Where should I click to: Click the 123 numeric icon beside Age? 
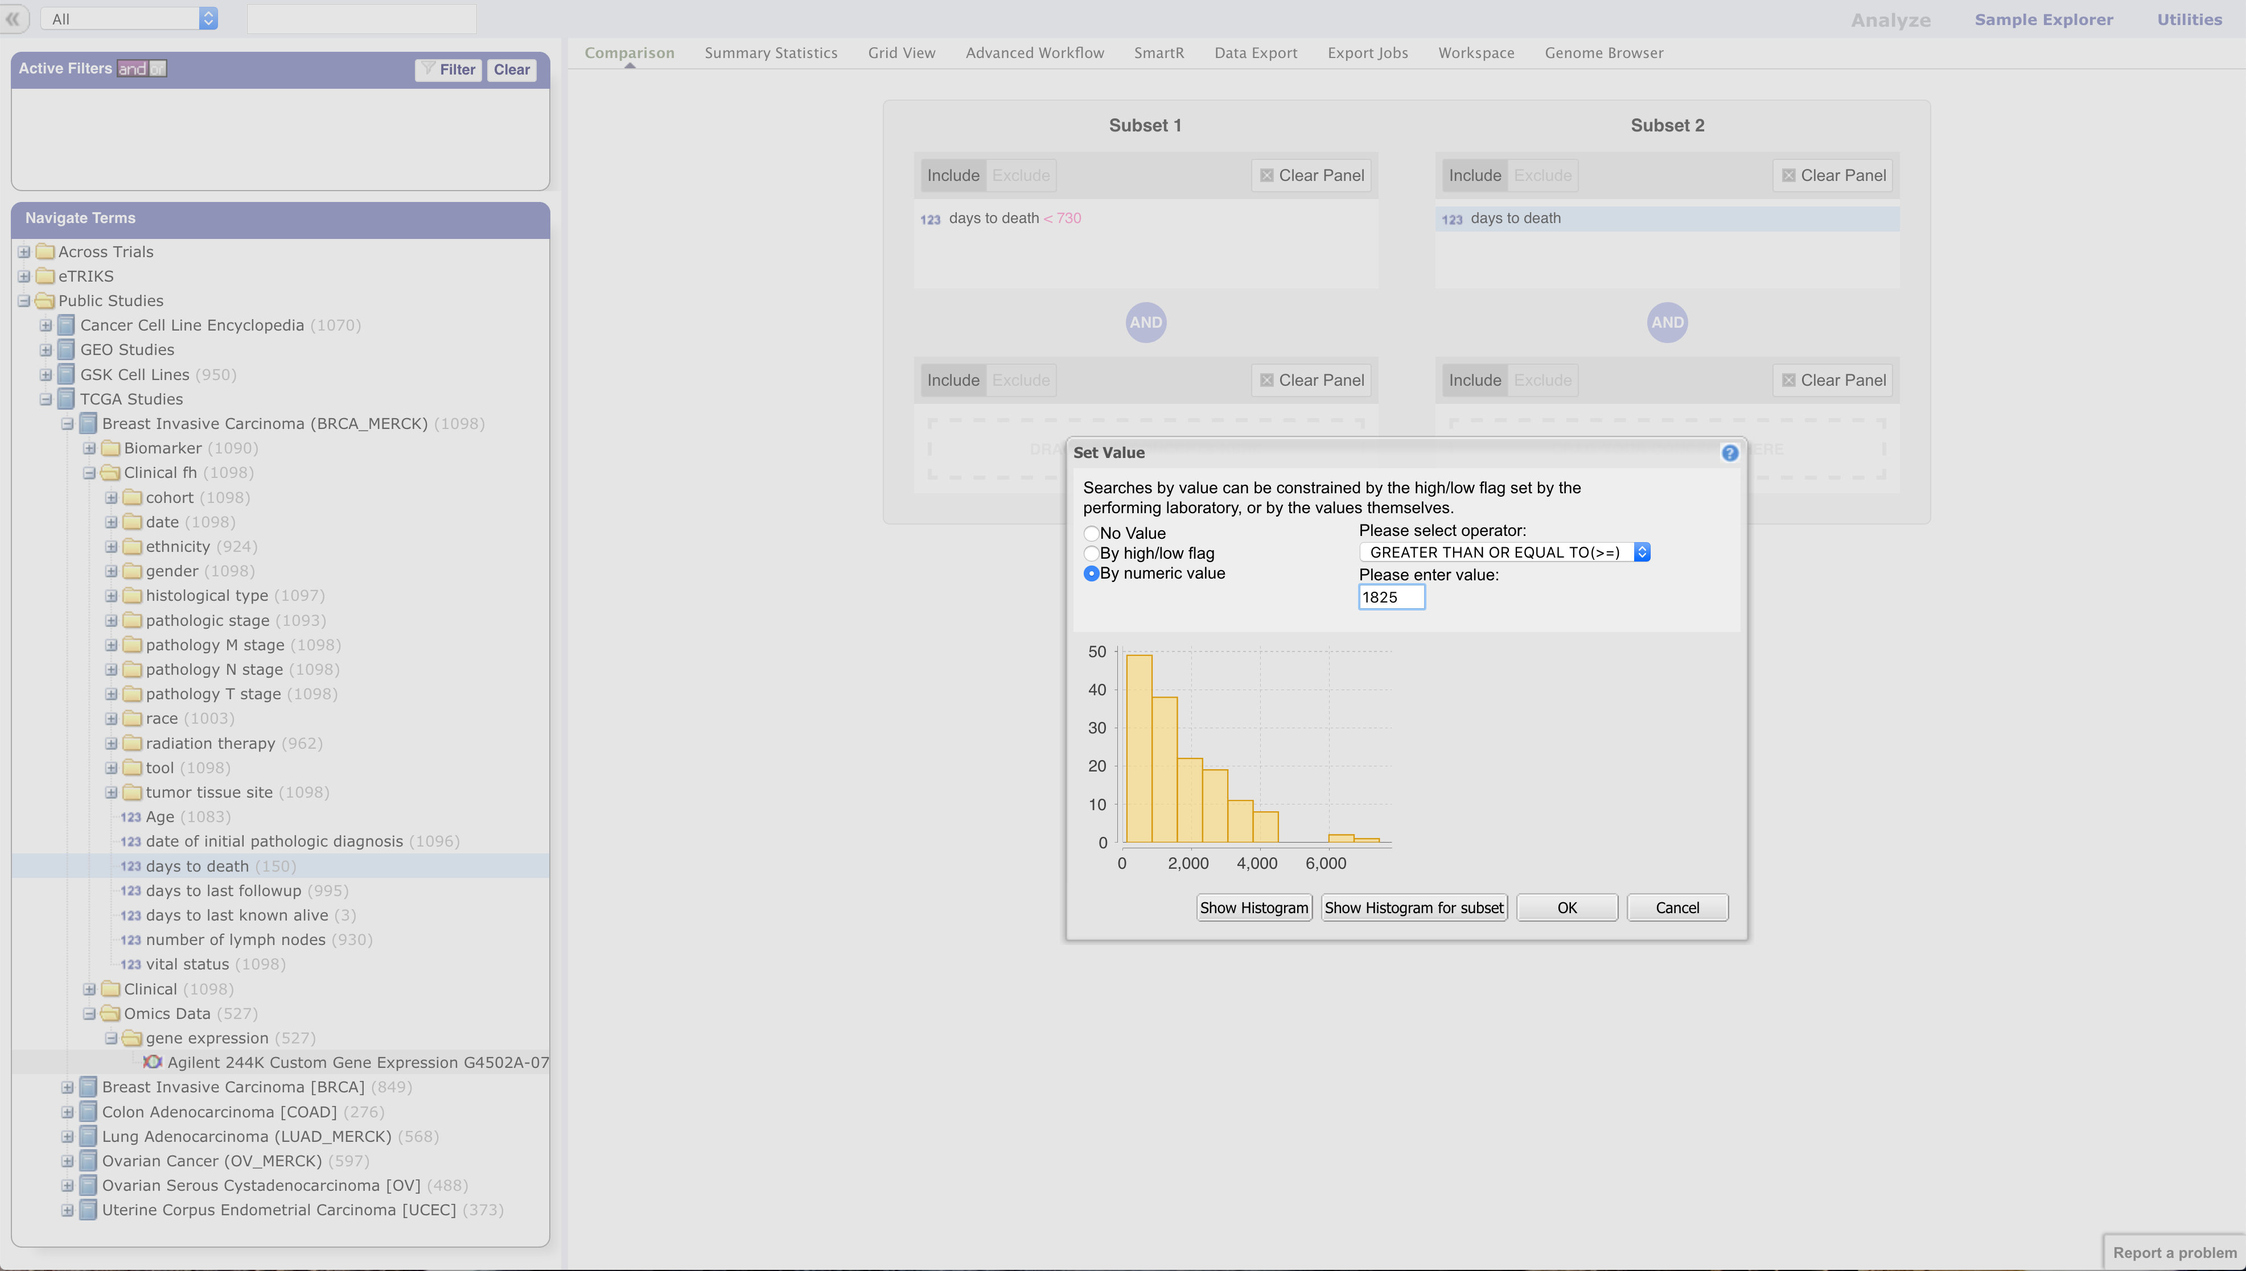pos(130,817)
